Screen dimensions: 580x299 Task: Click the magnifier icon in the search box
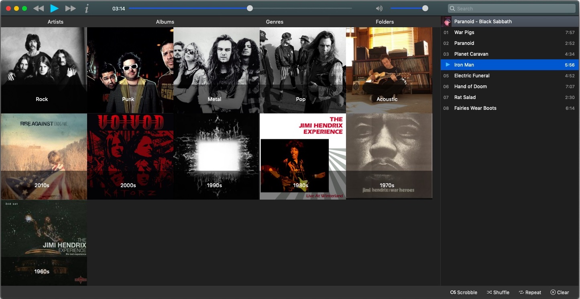(x=453, y=8)
